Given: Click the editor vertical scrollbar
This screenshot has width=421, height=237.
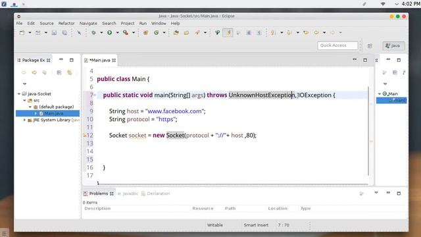Looking at the screenshot, I should [x=368, y=131].
